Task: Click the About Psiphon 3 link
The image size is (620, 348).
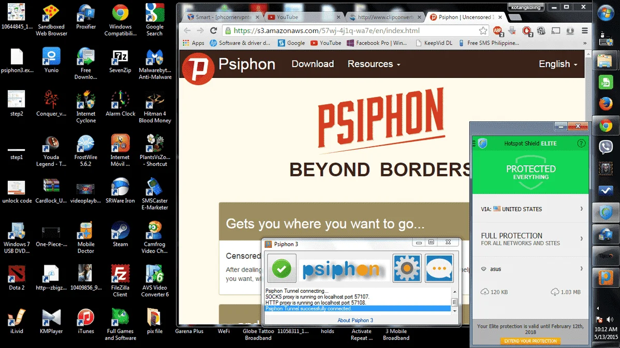Action: pyautogui.click(x=355, y=321)
